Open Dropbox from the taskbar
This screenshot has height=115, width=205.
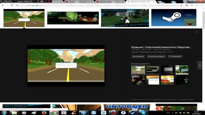(103, 113)
